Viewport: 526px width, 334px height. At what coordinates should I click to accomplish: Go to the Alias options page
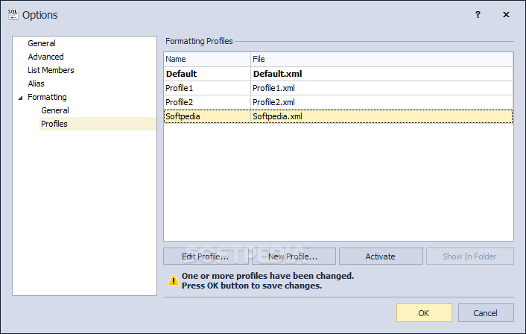[x=37, y=83]
